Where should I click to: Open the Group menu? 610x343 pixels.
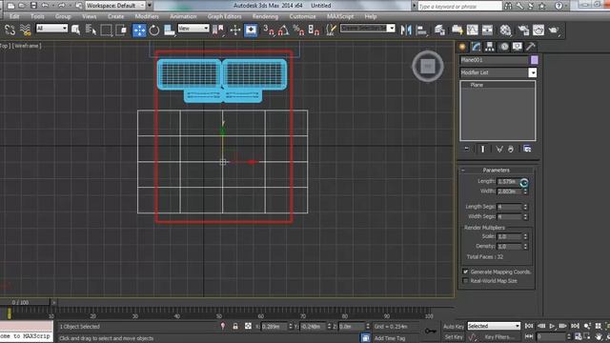click(63, 16)
